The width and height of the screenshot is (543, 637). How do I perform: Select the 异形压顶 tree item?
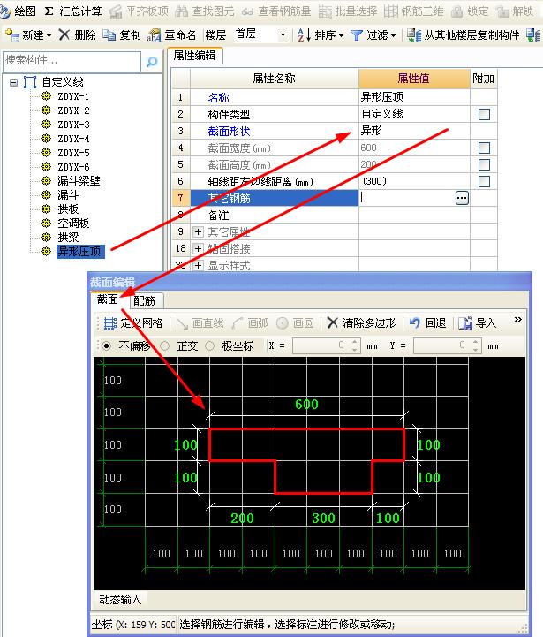pos(80,252)
